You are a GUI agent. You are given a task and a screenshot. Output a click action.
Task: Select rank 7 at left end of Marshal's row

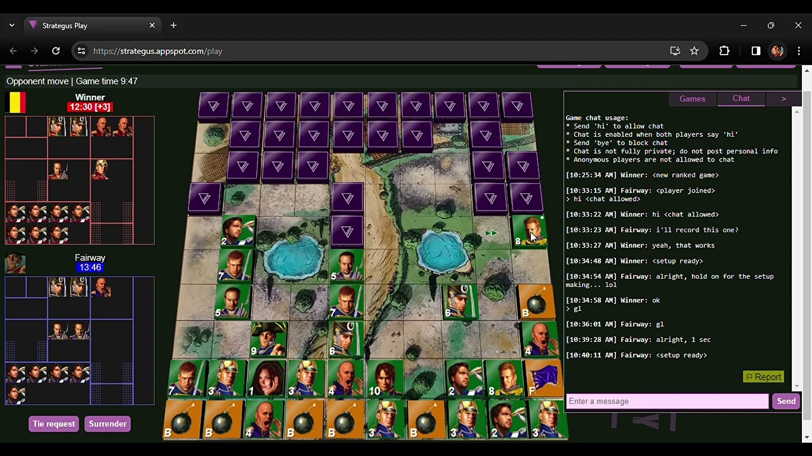coord(187,380)
